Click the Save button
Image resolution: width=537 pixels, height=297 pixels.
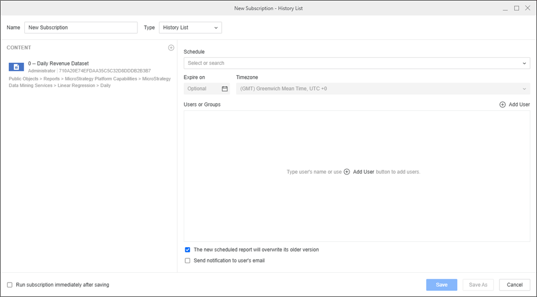[441, 285]
